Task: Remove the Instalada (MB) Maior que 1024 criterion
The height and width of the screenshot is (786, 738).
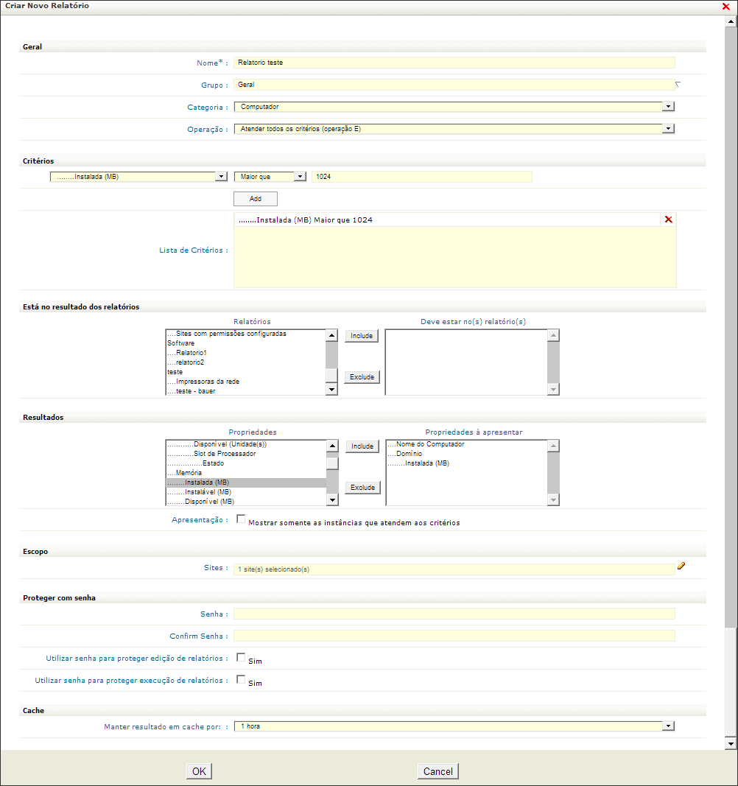Action: pyautogui.click(x=668, y=220)
